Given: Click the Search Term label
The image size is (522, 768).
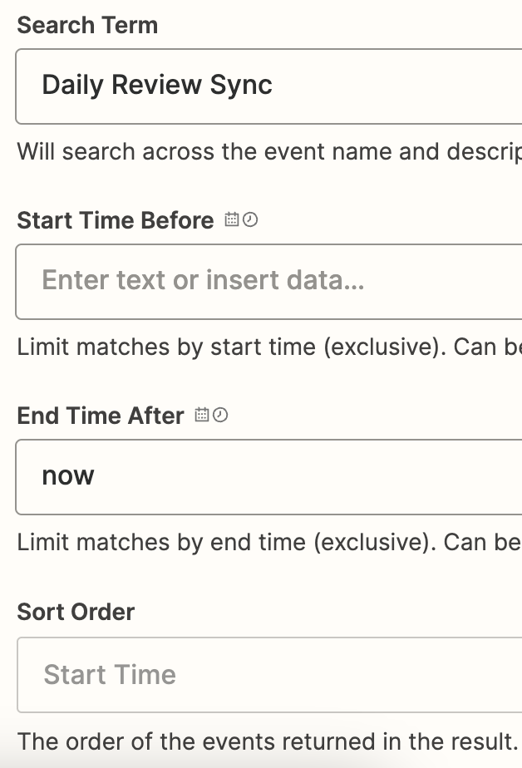Looking at the screenshot, I should [x=87, y=25].
